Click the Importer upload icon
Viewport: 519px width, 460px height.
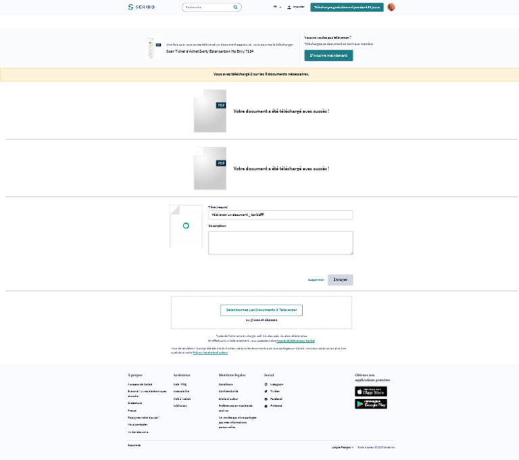pos(289,7)
